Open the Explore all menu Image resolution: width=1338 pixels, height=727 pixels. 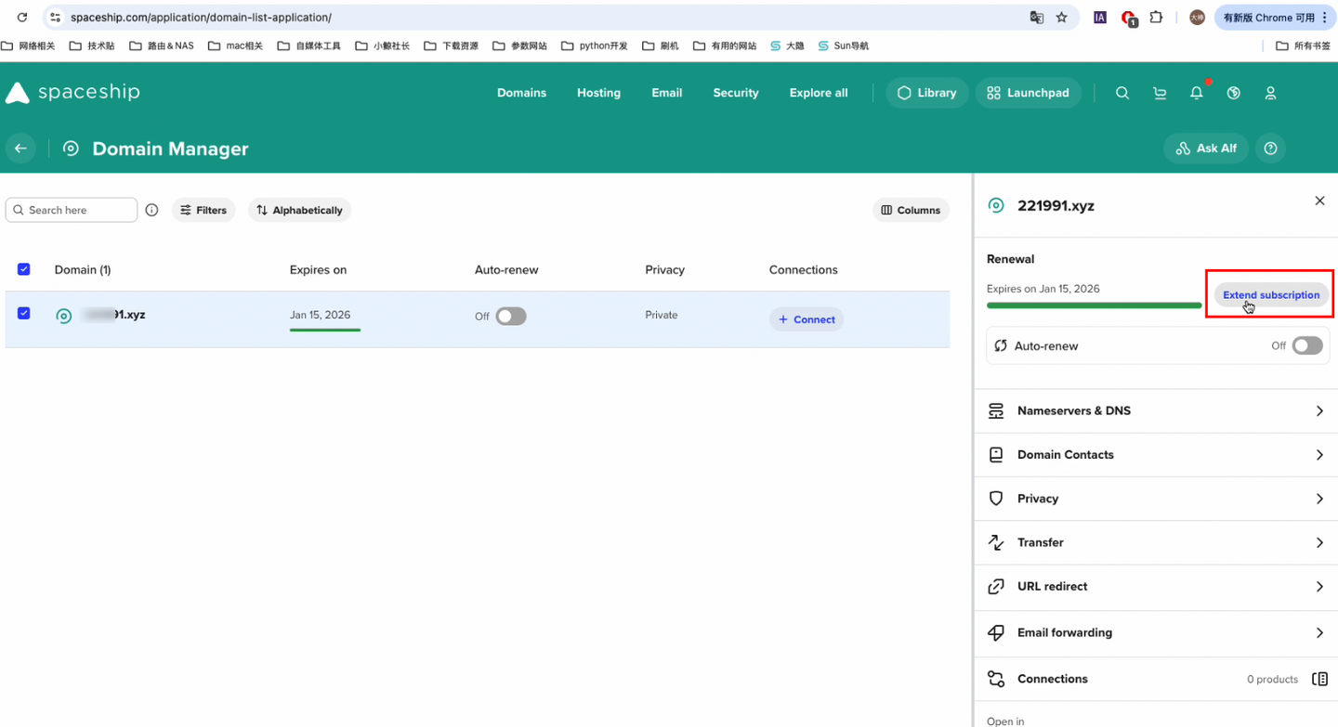(x=819, y=93)
